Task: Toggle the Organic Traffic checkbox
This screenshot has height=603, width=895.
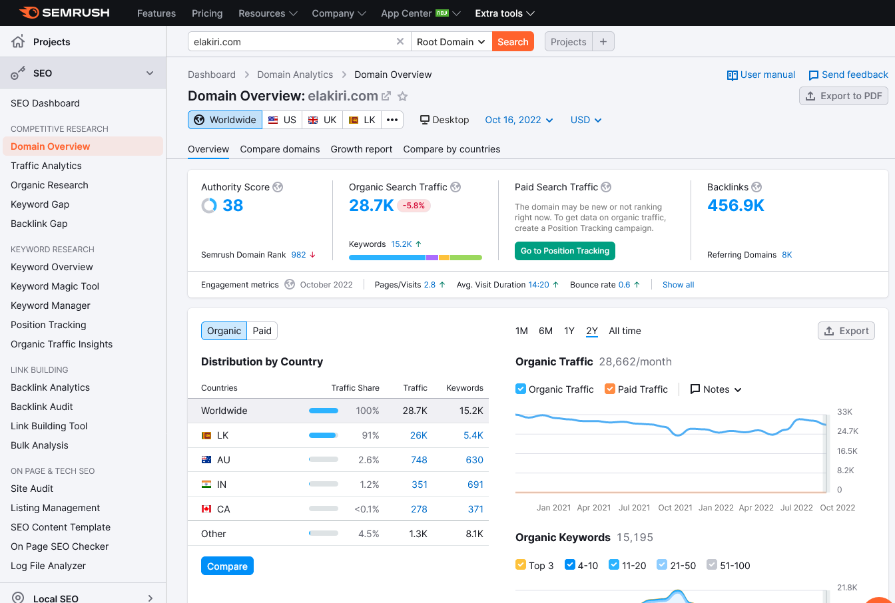Action: click(x=521, y=389)
